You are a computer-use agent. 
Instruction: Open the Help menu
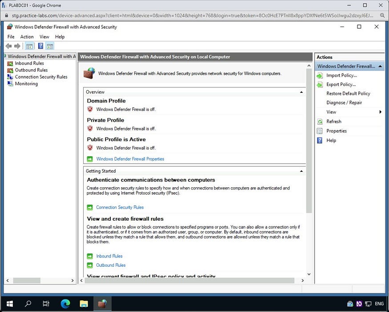click(60, 37)
